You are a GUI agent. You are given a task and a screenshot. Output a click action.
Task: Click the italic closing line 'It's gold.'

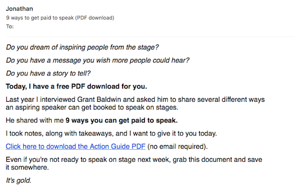tap(19, 180)
